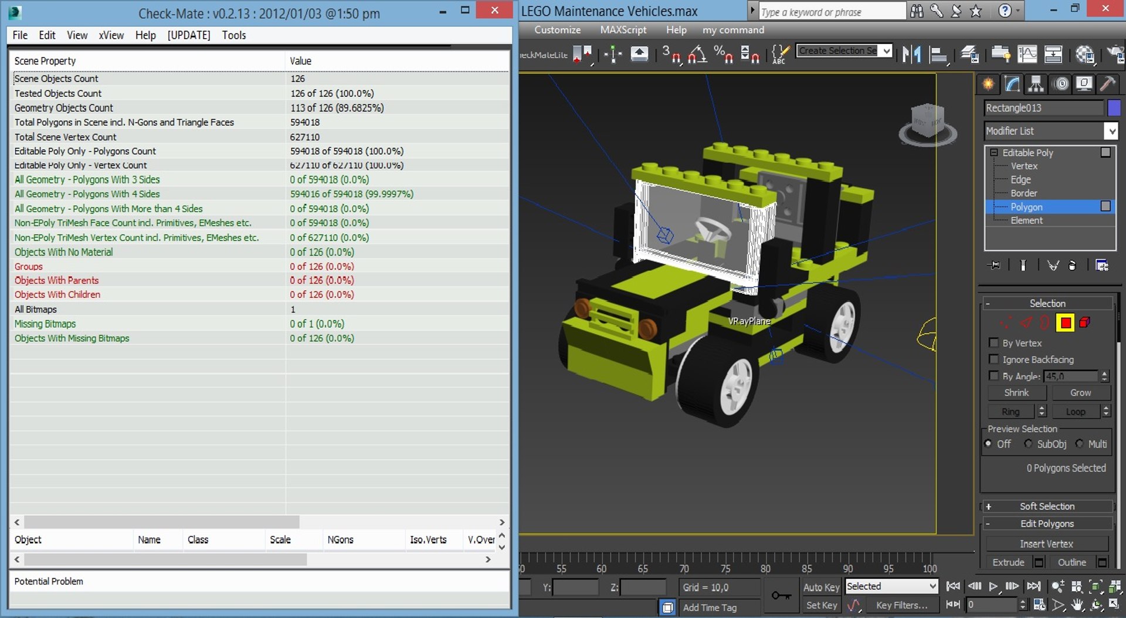Click the Insert Vertex button
This screenshot has width=1126, height=618.
point(1046,544)
